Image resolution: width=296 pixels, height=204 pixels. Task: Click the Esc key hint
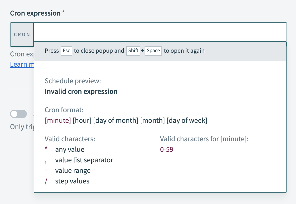tap(66, 51)
